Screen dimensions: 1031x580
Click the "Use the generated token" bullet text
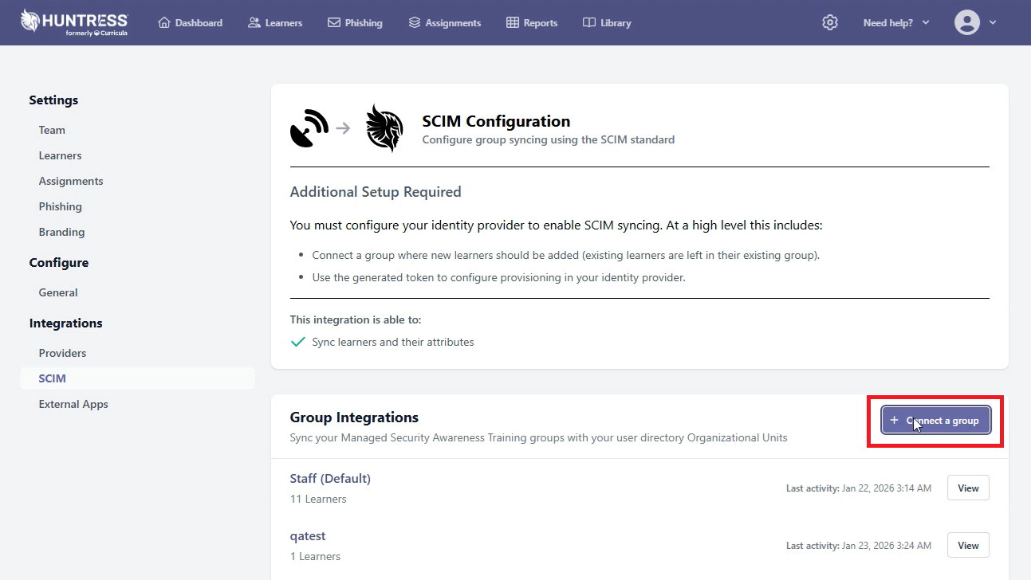[x=499, y=278]
